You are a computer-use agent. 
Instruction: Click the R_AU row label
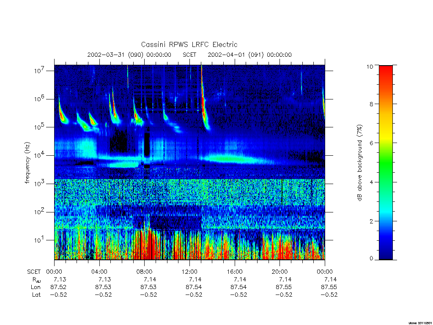click(36, 280)
